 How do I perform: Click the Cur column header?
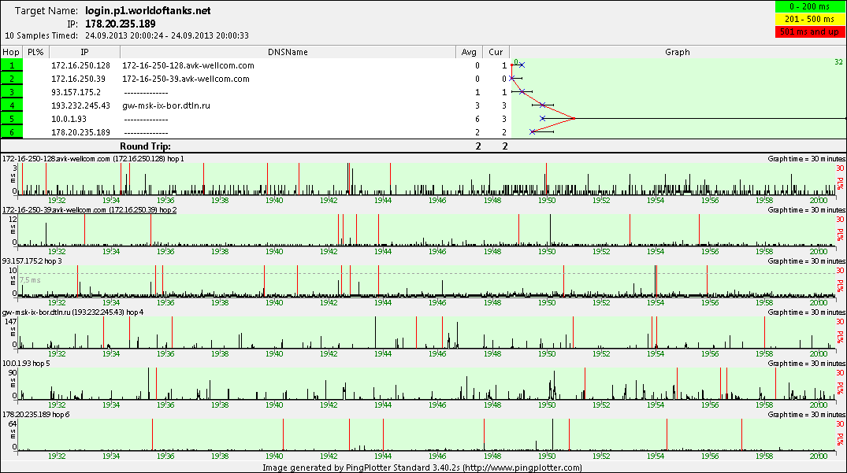496,52
